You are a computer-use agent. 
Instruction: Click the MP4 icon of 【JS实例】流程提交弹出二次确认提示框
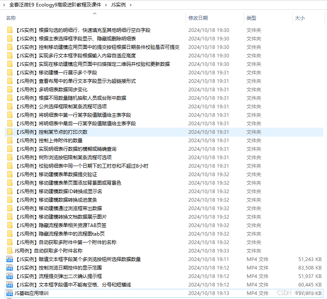point(10,276)
